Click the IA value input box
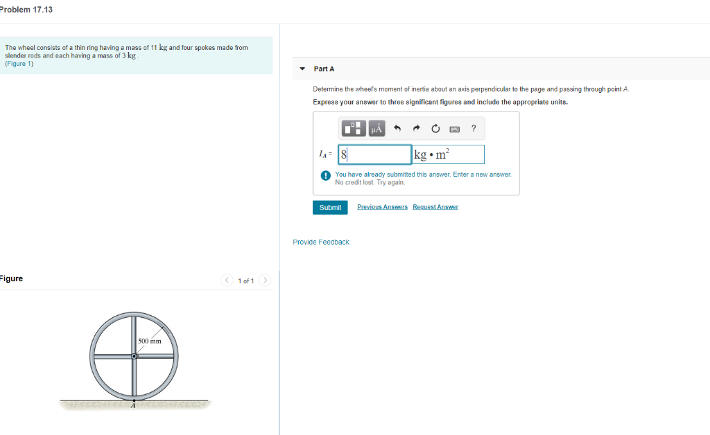 tap(375, 154)
